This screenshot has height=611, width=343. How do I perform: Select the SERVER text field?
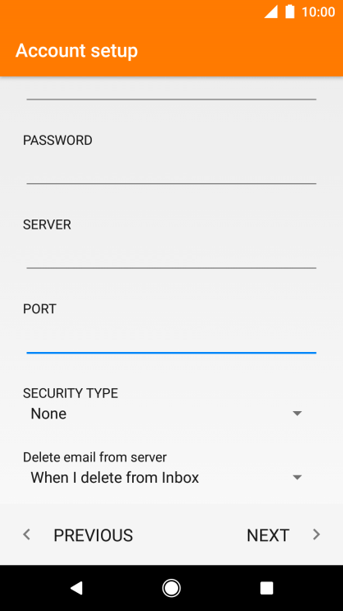click(171, 253)
